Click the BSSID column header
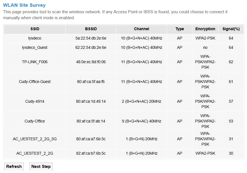 91,29
